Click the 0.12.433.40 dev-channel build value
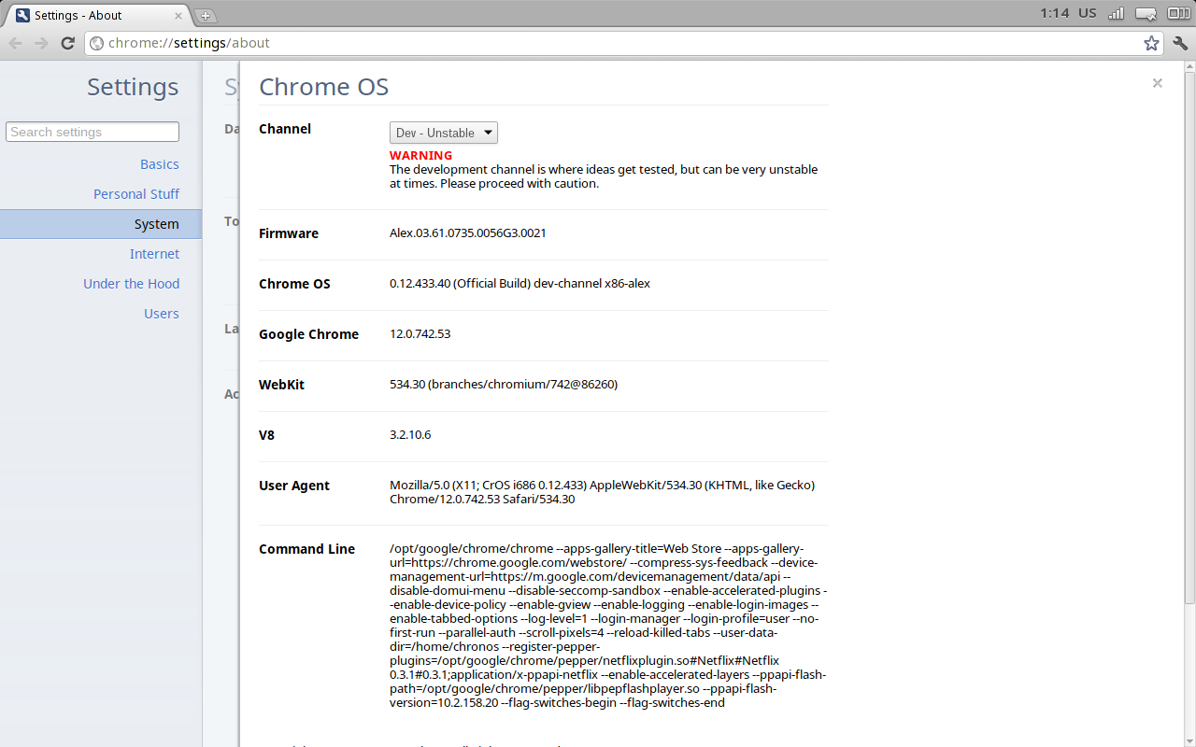Viewport: 1196px width, 747px height. click(520, 284)
